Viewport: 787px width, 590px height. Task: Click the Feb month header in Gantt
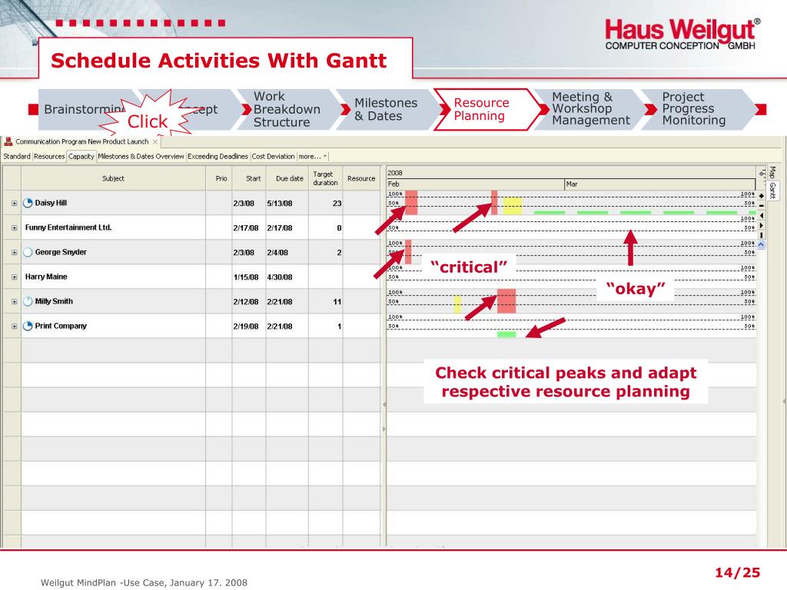[475, 184]
